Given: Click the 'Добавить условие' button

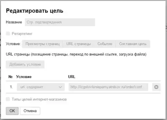Looking at the screenshot, I should click(25, 64).
